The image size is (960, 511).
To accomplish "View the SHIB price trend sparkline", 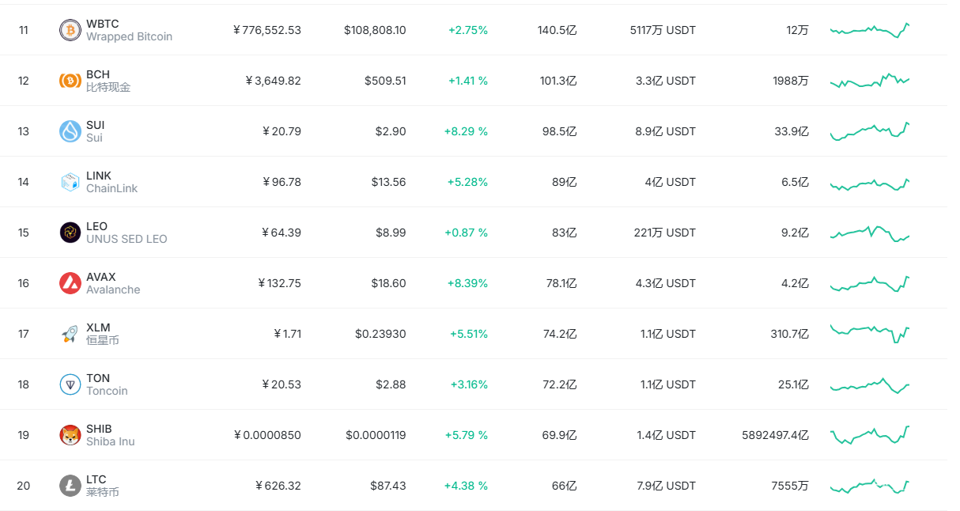I will (x=870, y=435).
